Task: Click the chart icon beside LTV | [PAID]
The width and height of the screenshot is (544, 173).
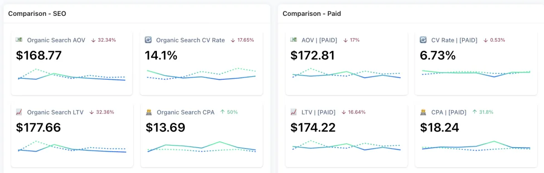Action: pos(294,112)
